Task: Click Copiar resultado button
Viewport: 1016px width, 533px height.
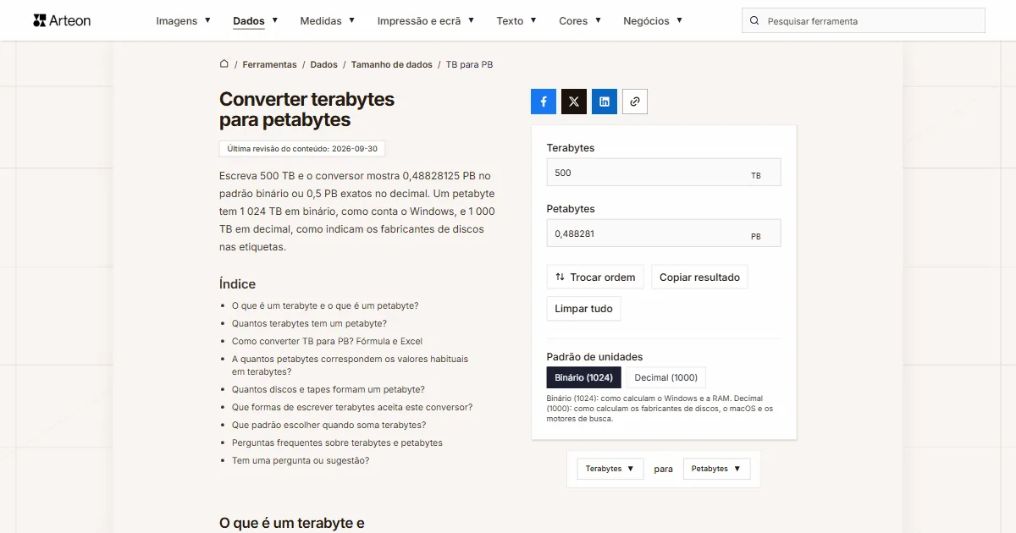Action: tap(699, 277)
